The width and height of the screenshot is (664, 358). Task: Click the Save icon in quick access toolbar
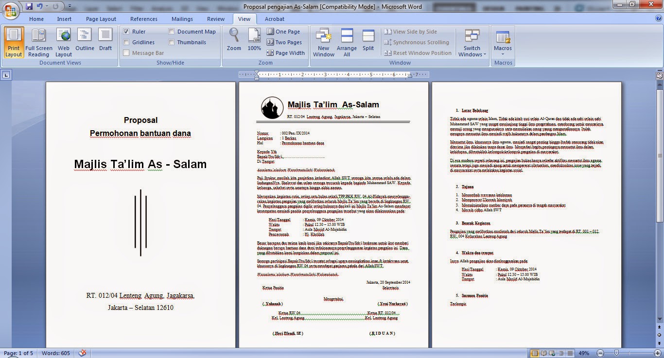click(29, 6)
